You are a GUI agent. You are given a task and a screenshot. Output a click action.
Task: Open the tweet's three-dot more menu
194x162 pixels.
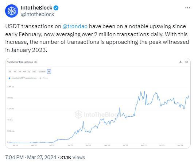[187, 8]
